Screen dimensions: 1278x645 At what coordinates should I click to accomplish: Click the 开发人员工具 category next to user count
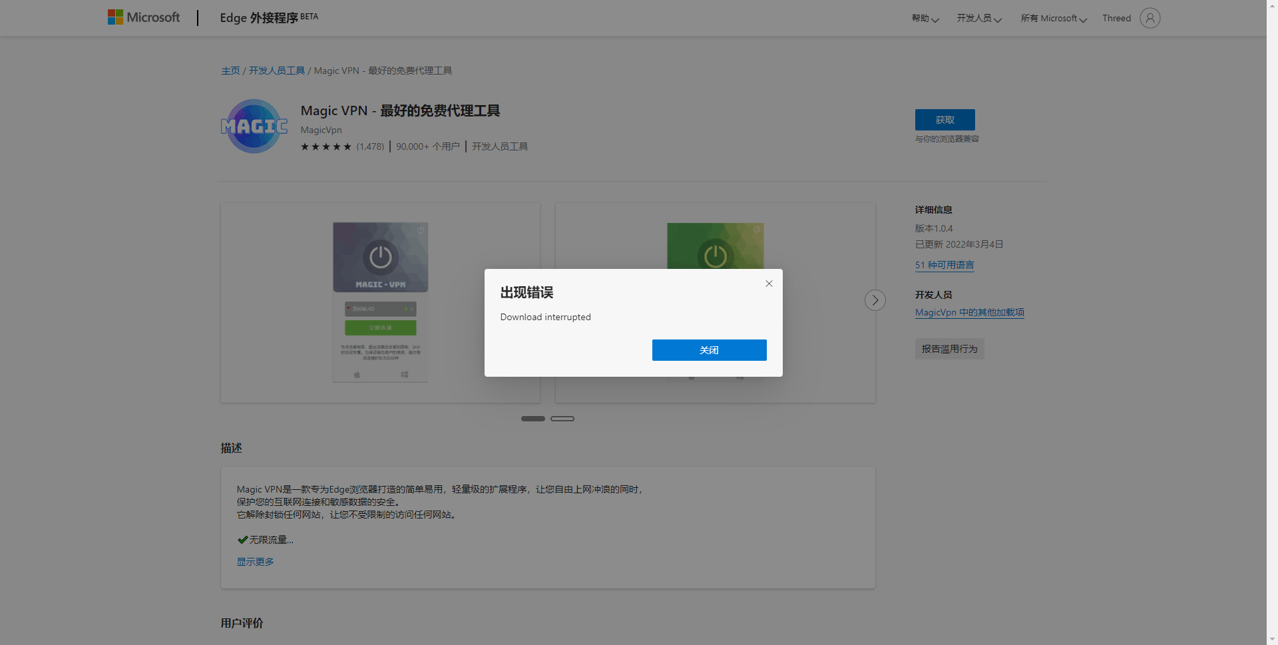coord(500,146)
